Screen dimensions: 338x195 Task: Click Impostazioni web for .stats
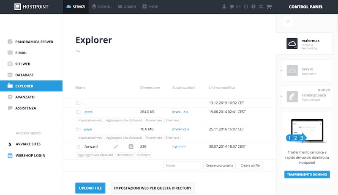90,120
